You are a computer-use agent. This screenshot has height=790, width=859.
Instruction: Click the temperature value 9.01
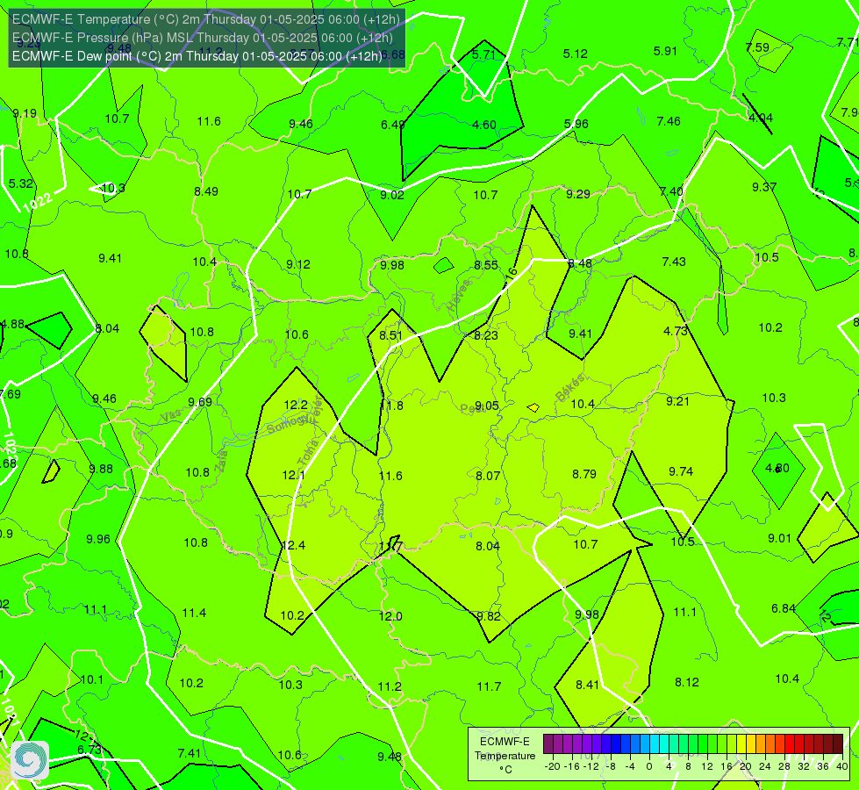(779, 538)
